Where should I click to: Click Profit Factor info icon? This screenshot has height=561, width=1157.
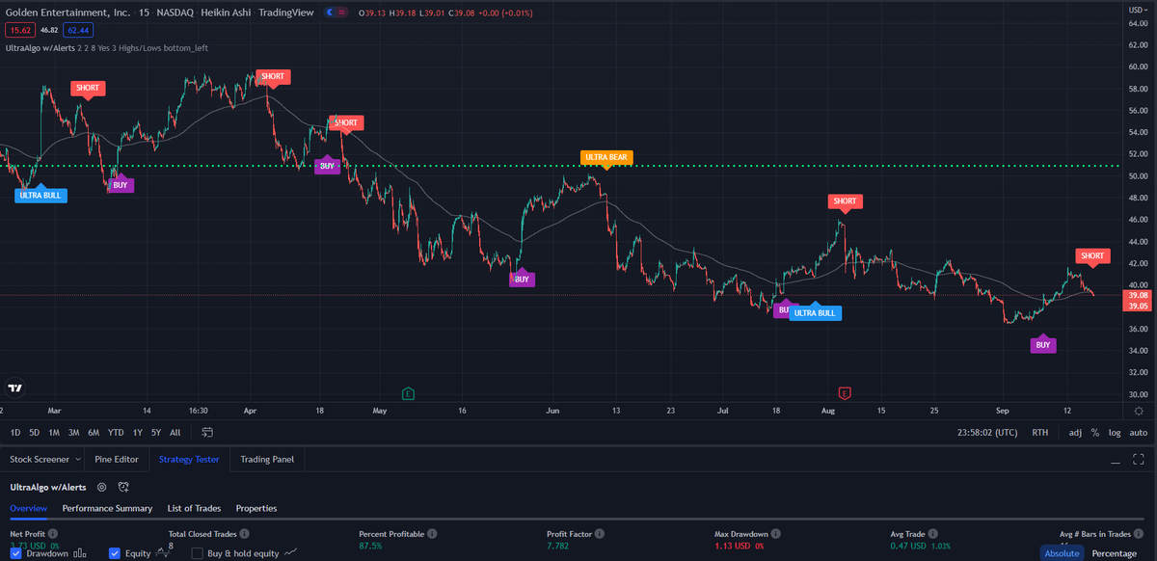600,533
